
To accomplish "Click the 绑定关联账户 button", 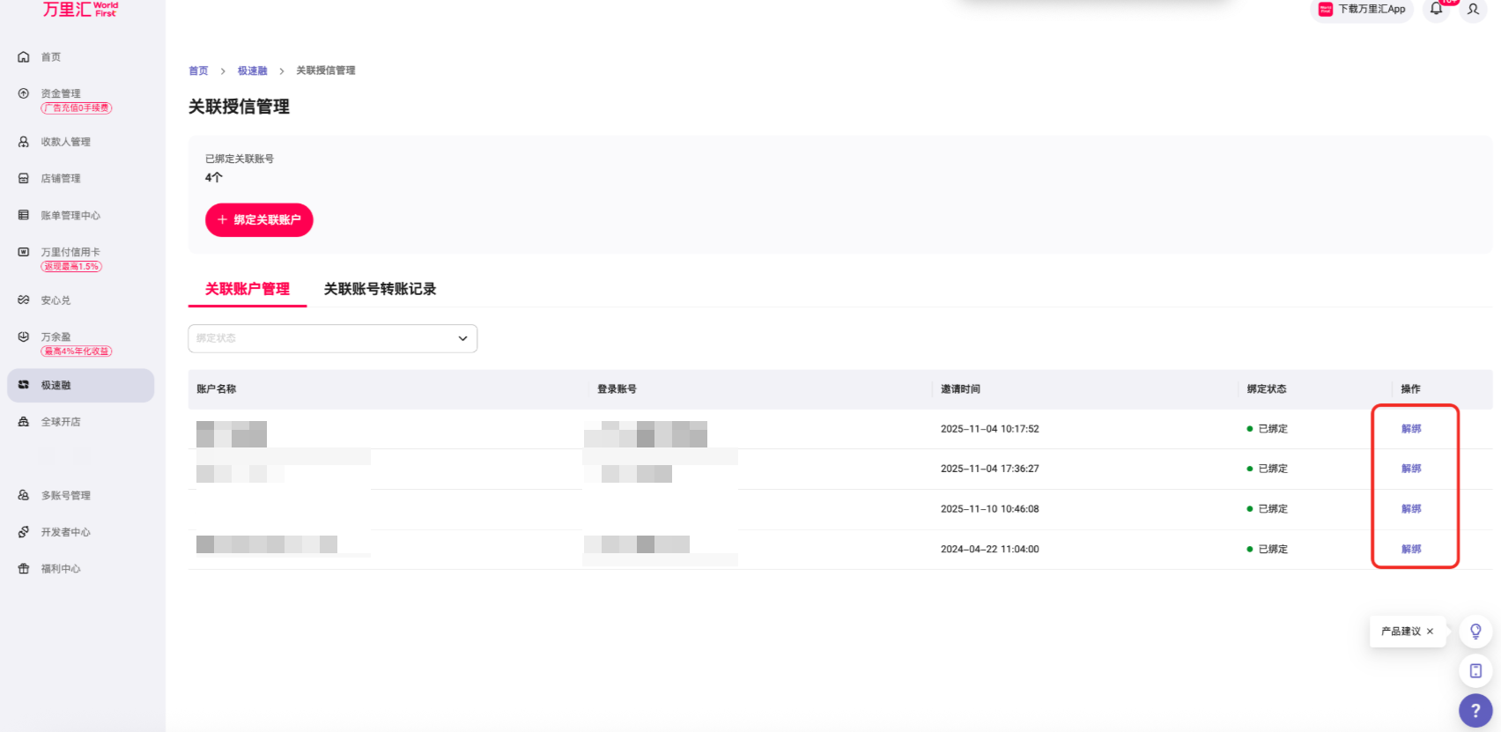I will 259,220.
